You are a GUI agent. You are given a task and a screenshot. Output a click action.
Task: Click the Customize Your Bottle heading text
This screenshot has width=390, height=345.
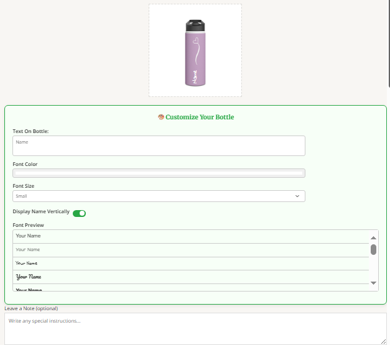(200, 117)
